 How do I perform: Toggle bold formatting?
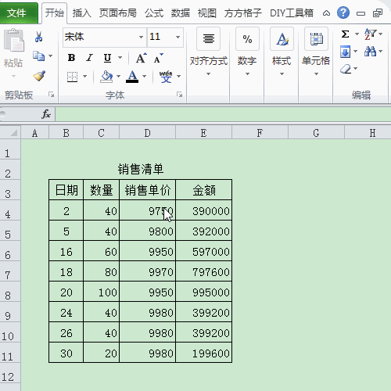pos(71,58)
